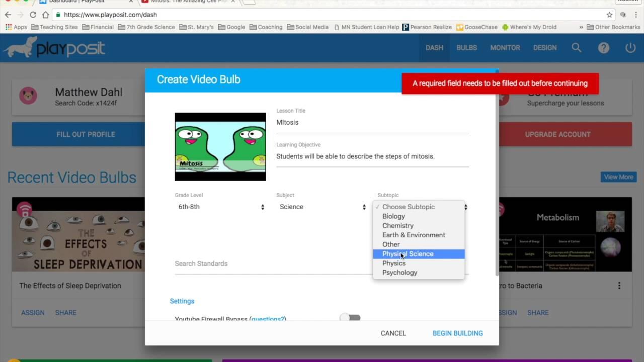This screenshot has width=644, height=362.
Task: Open the Google bookmark folder
Action: coord(231,27)
